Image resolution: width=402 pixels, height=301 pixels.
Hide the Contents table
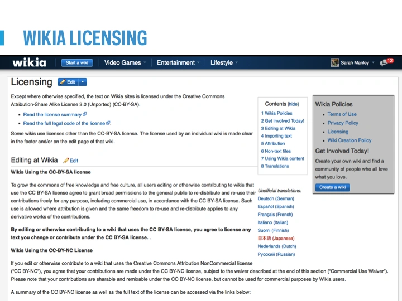[293, 104]
